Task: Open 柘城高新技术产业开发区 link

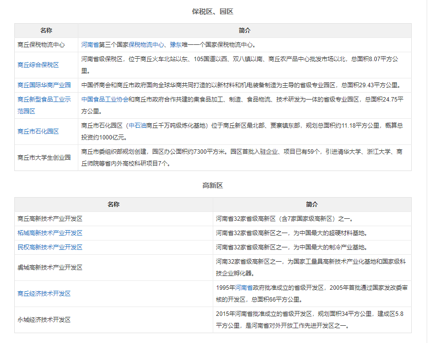Action: [50, 233]
